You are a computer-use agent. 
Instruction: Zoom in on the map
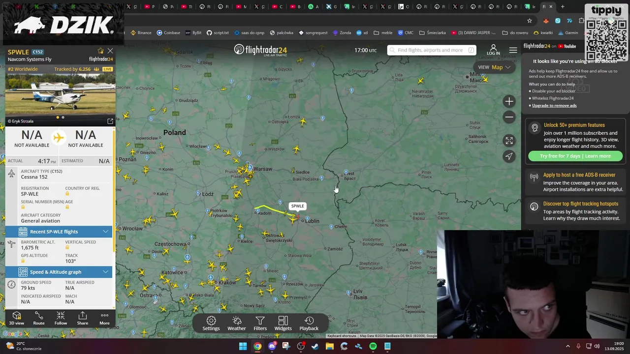(509, 101)
